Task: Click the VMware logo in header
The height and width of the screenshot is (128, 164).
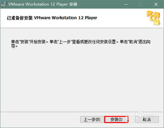Action: click(x=154, y=18)
